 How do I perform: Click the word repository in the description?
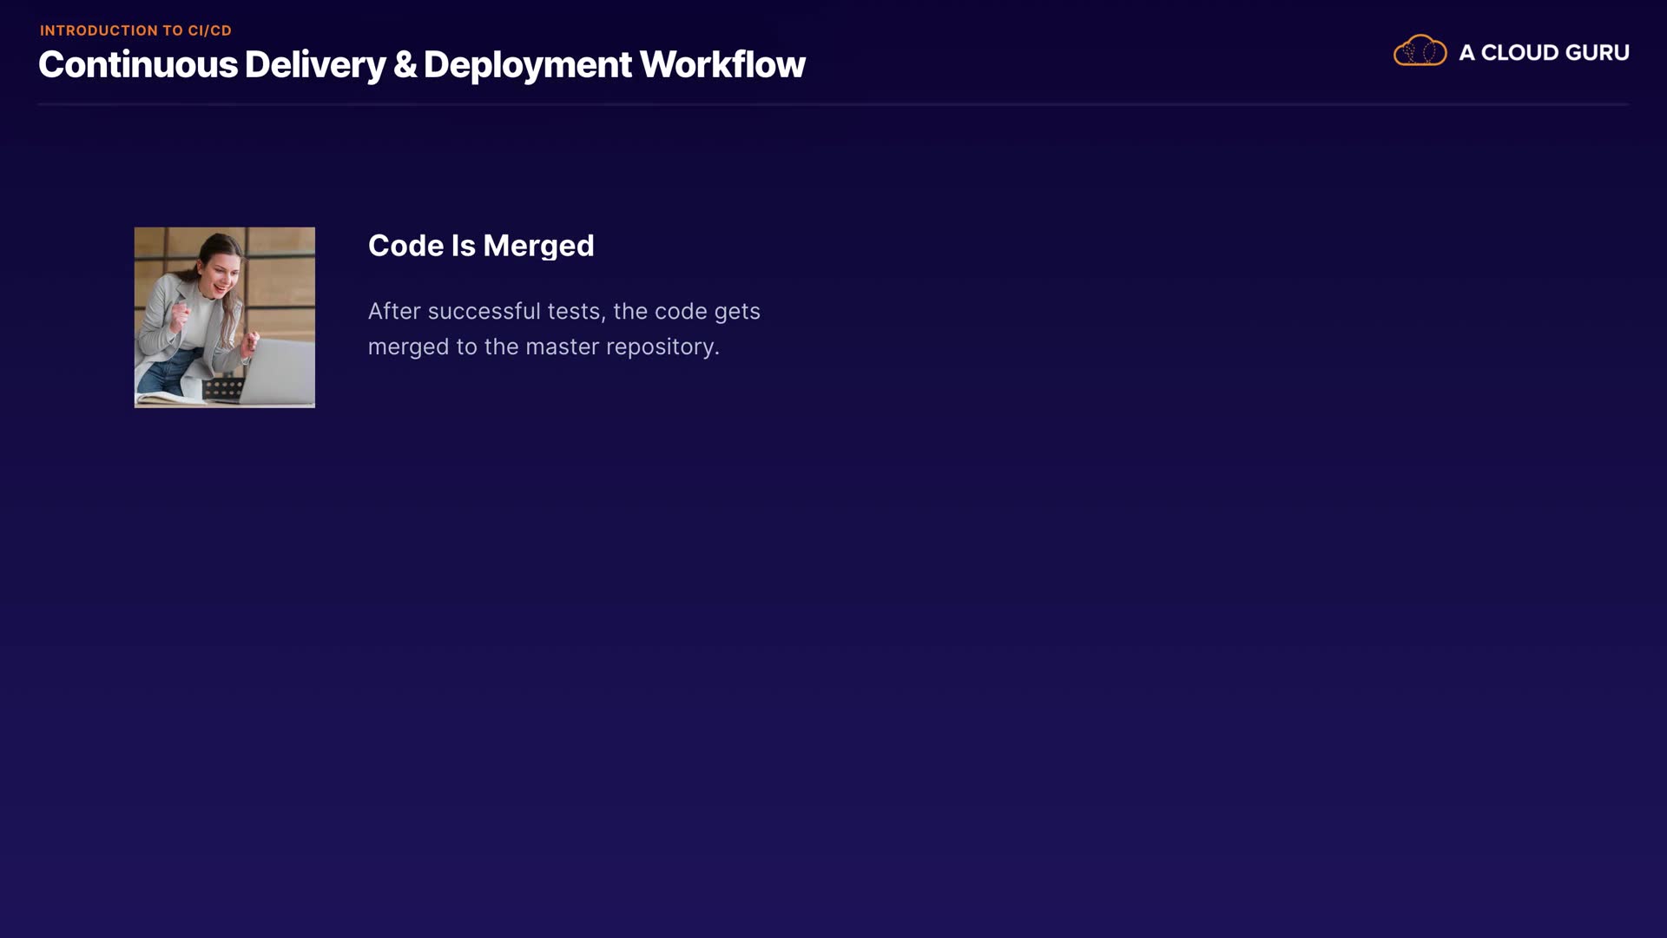click(x=662, y=347)
